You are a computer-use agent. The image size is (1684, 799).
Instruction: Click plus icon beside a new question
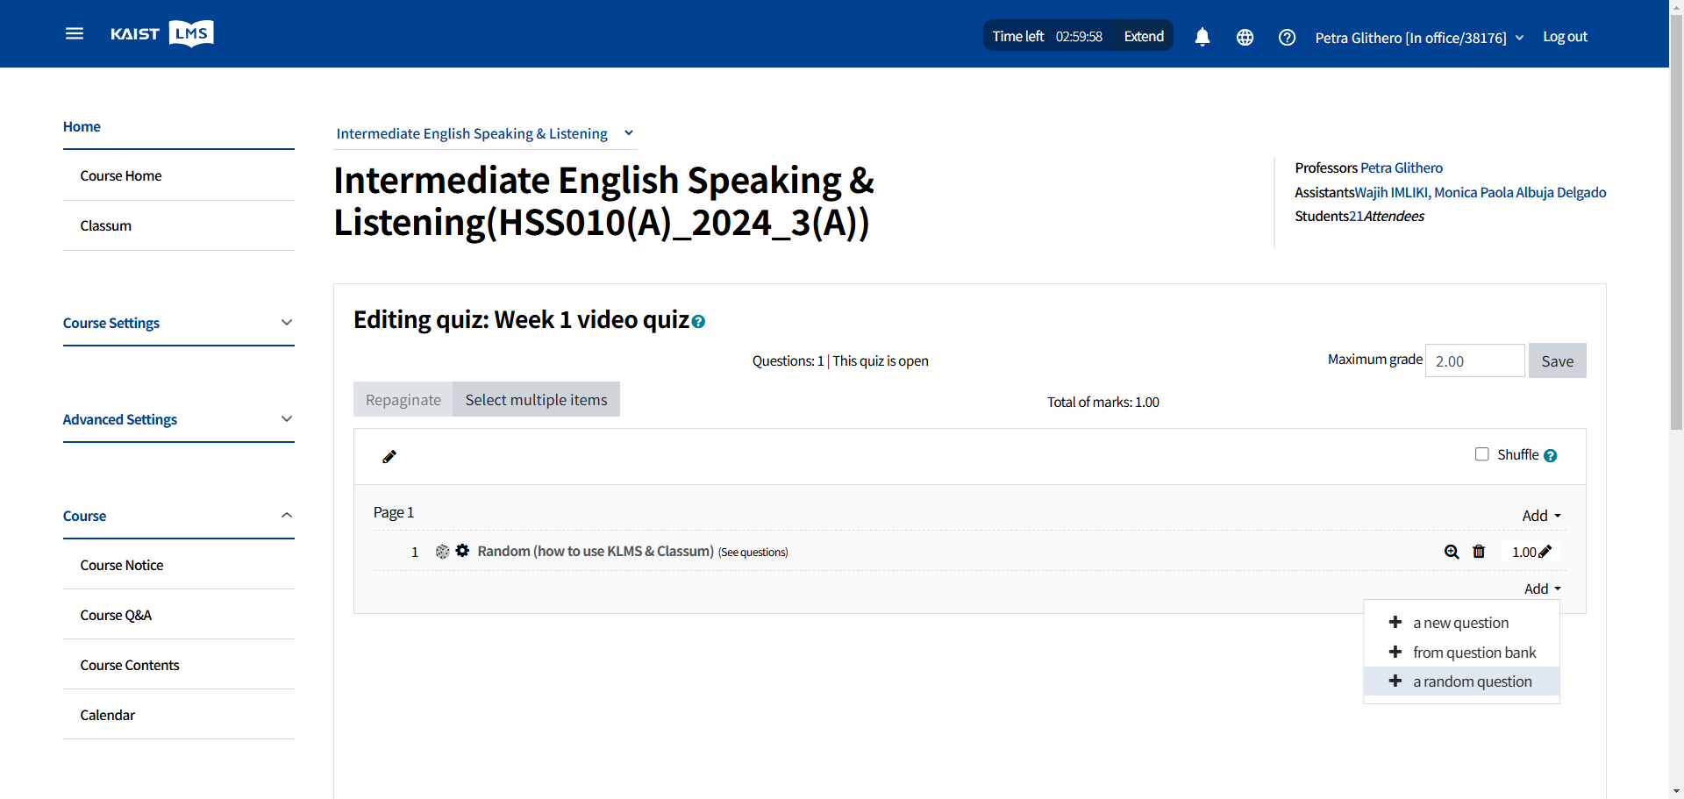pos(1395,622)
